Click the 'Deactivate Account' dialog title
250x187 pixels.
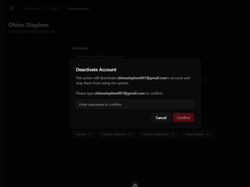click(x=96, y=70)
